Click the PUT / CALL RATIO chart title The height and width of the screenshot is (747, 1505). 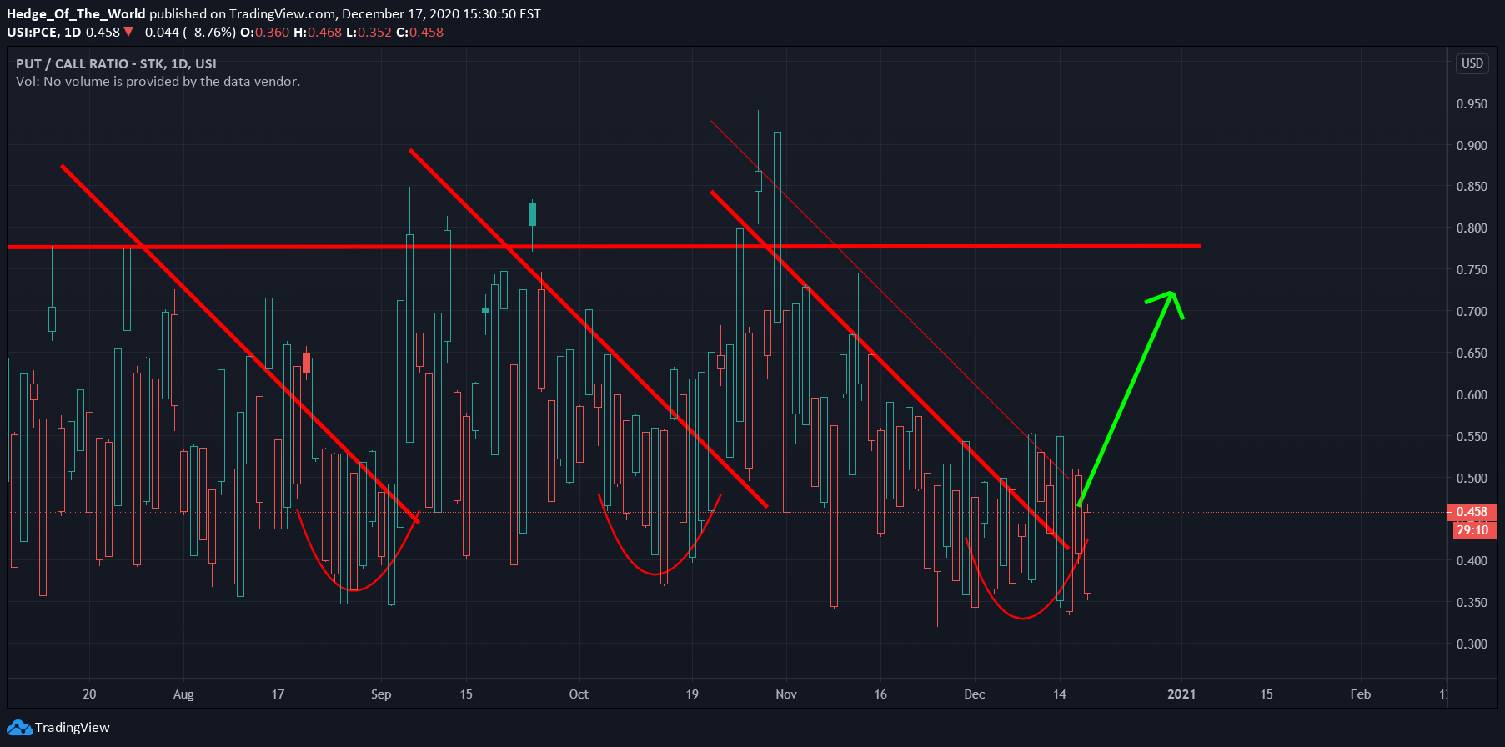coord(116,64)
